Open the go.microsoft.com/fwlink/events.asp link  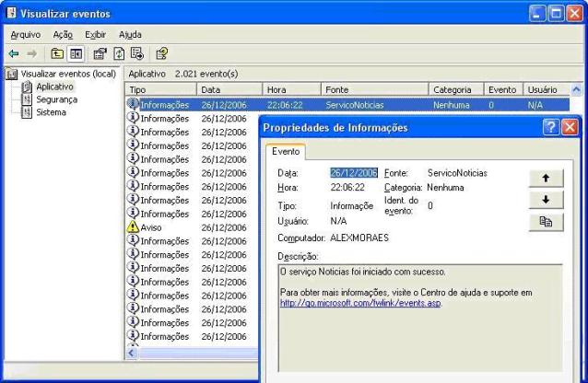[x=360, y=303]
